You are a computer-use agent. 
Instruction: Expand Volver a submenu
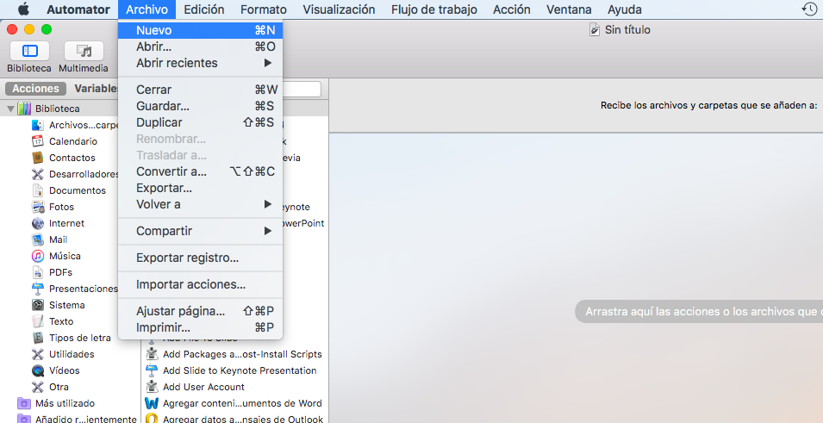(x=201, y=204)
